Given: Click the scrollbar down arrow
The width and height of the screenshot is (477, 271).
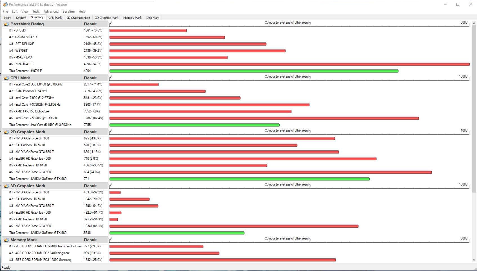Looking at the screenshot, I should 474,260.
